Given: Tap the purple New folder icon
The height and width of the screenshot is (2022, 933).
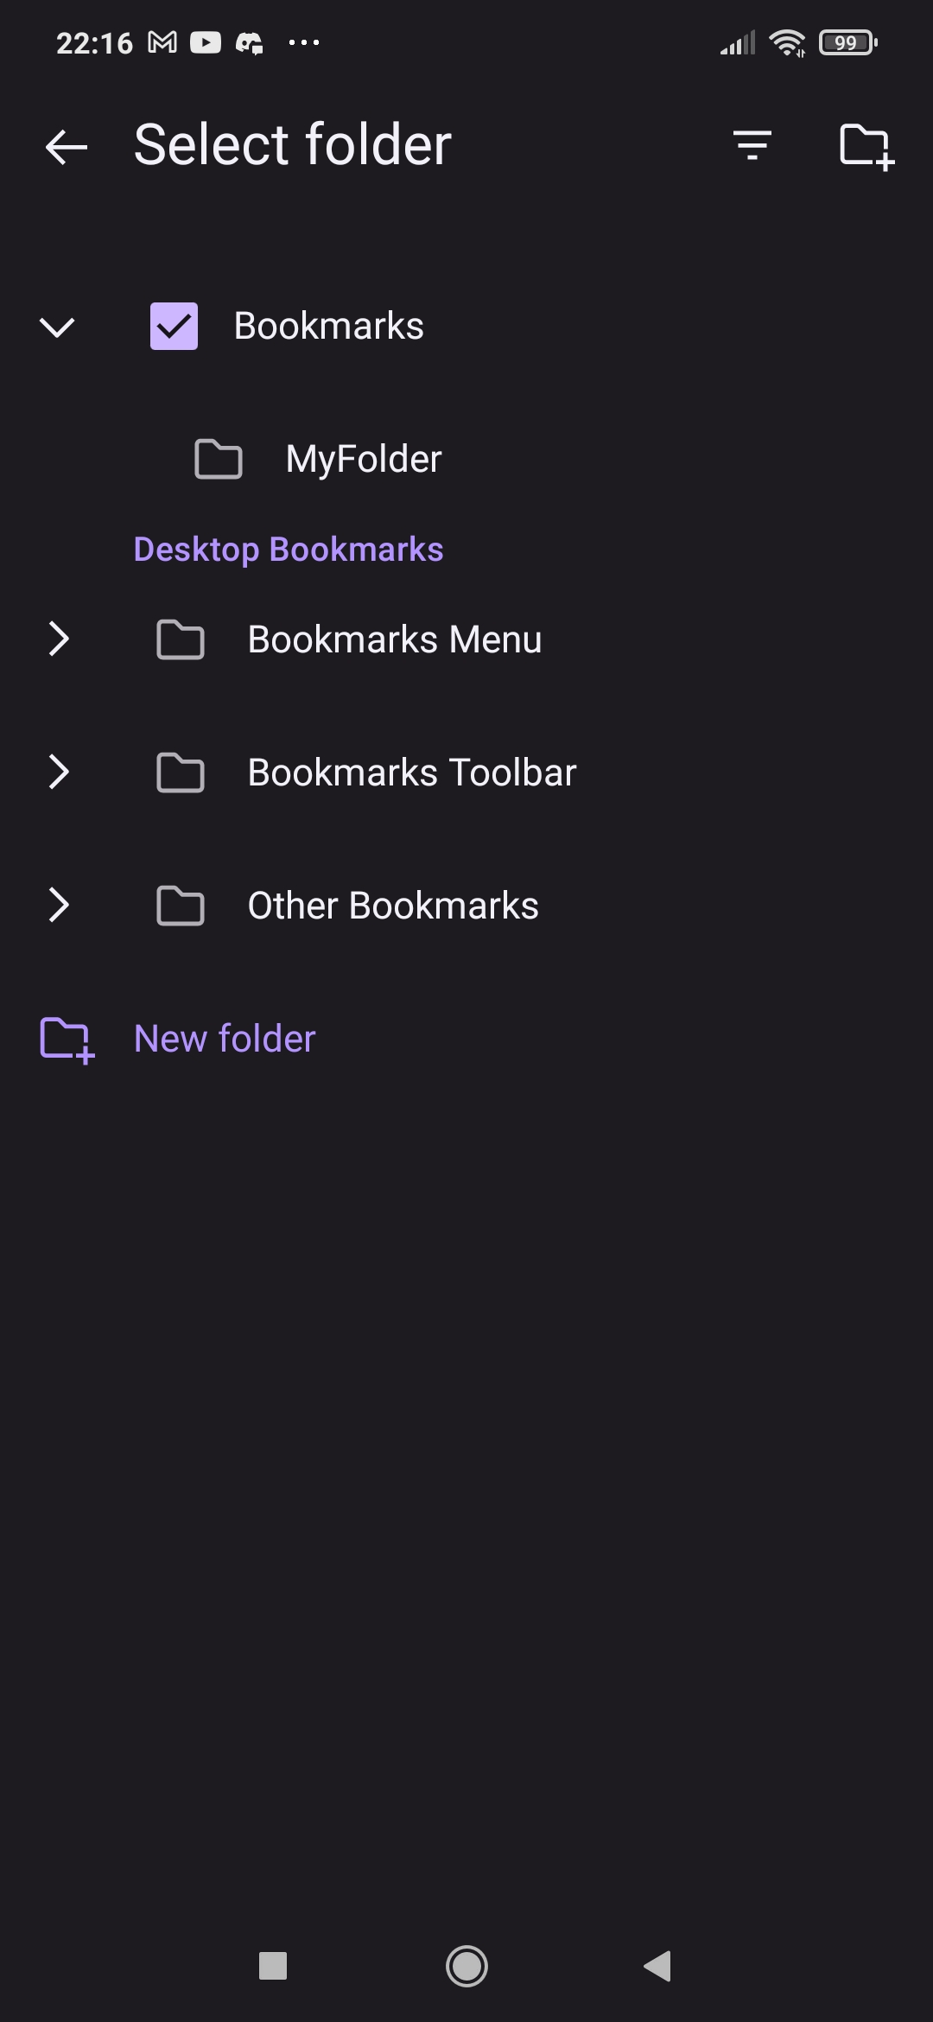Looking at the screenshot, I should click(67, 1040).
